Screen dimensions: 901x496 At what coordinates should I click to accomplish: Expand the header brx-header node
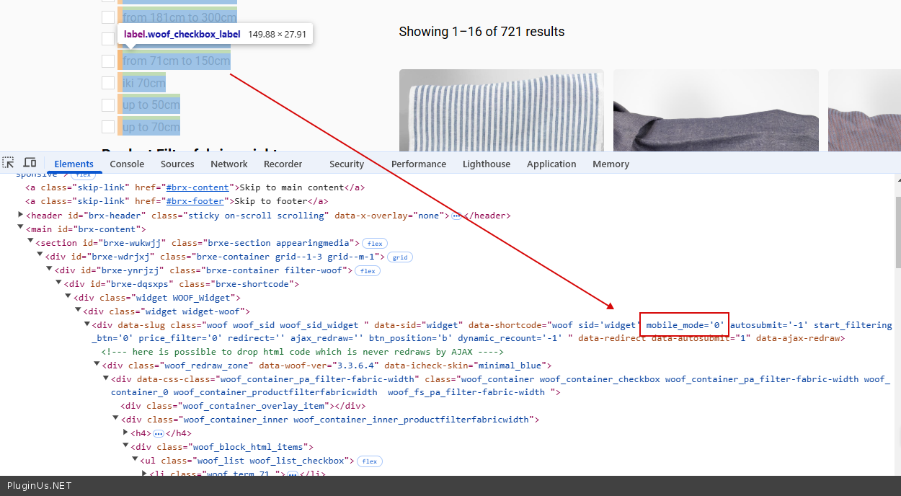pyautogui.click(x=21, y=215)
